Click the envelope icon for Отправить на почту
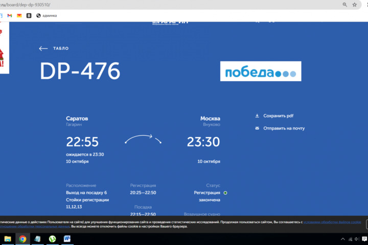The width and height of the screenshot is (368, 245). (x=257, y=128)
